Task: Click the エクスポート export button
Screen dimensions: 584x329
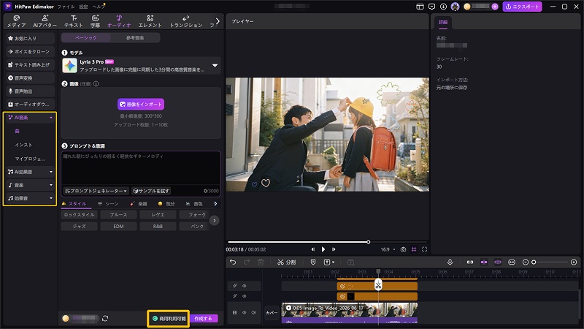Action: pyautogui.click(x=522, y=7)
